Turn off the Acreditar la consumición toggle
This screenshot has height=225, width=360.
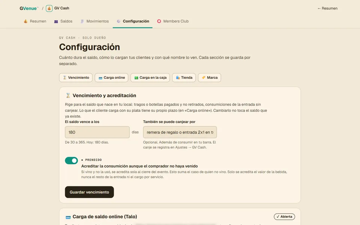click(x=71, y=161)
